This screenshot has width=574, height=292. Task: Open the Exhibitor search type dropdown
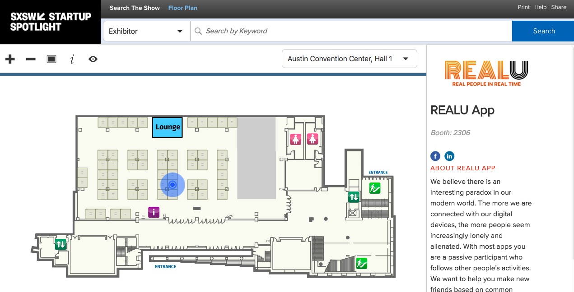click(146, 31)
